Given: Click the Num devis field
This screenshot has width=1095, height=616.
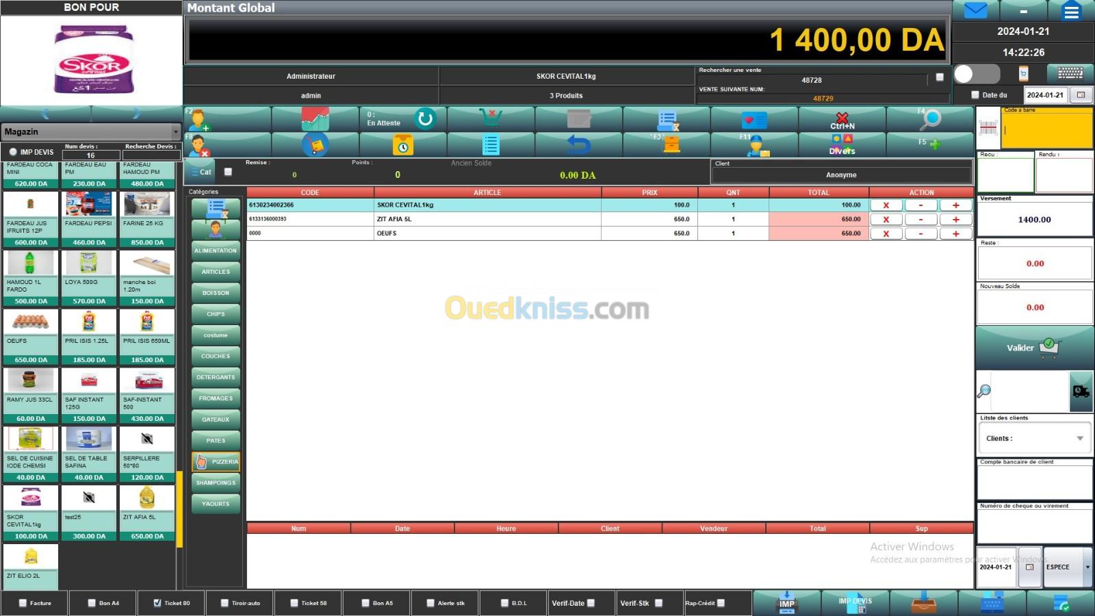Looking at the screenshot, I should click(x=90, y=155).
